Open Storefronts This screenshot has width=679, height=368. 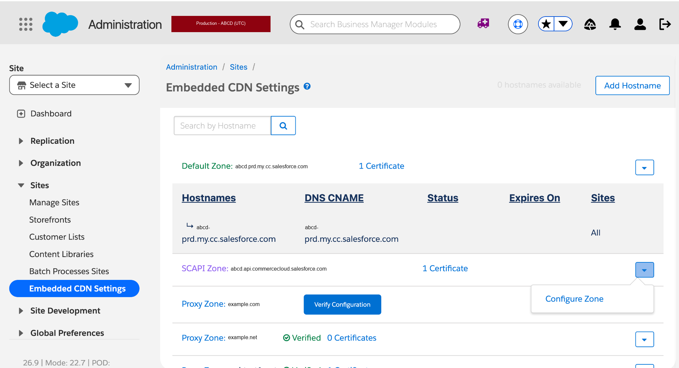(x=50, y=220)
